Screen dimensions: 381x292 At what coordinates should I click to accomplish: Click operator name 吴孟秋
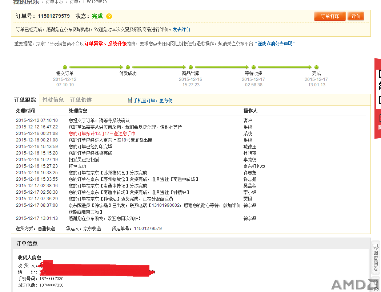(250, 186)
